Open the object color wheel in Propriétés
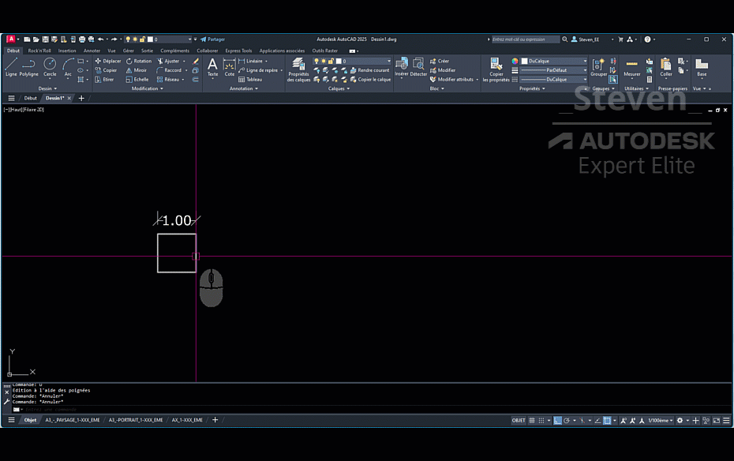This screenshot has height=461, width=734. [515, 61]
